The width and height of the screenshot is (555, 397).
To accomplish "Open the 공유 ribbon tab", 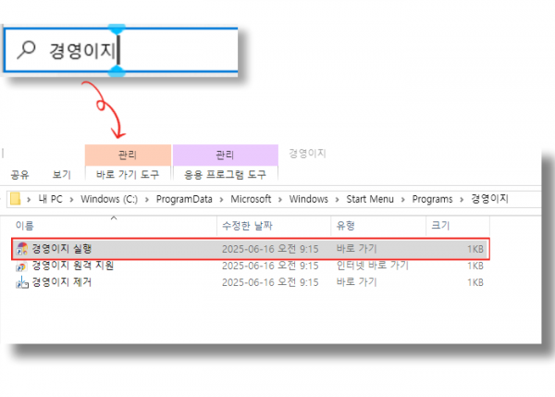I will [20, 174].
